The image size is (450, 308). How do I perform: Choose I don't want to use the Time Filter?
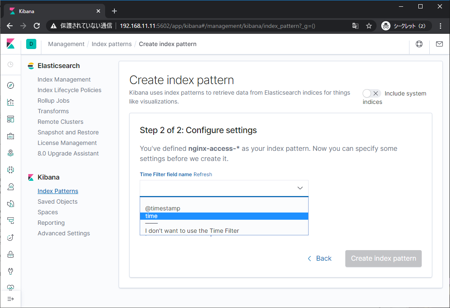coord(192,230)
